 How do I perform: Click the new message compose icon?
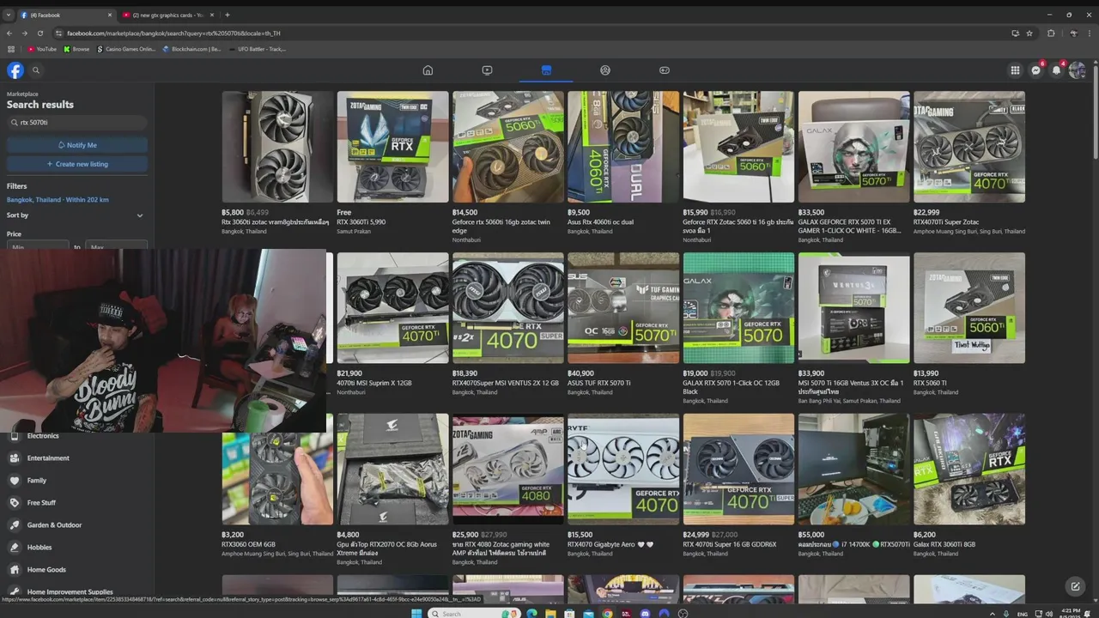pyautogui.click(x=1075, y=586)
